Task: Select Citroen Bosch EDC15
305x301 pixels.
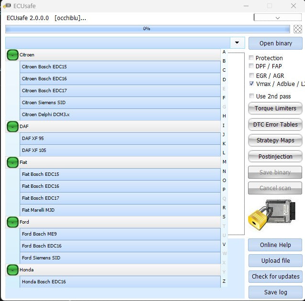Action: click(x=120, y=67)
